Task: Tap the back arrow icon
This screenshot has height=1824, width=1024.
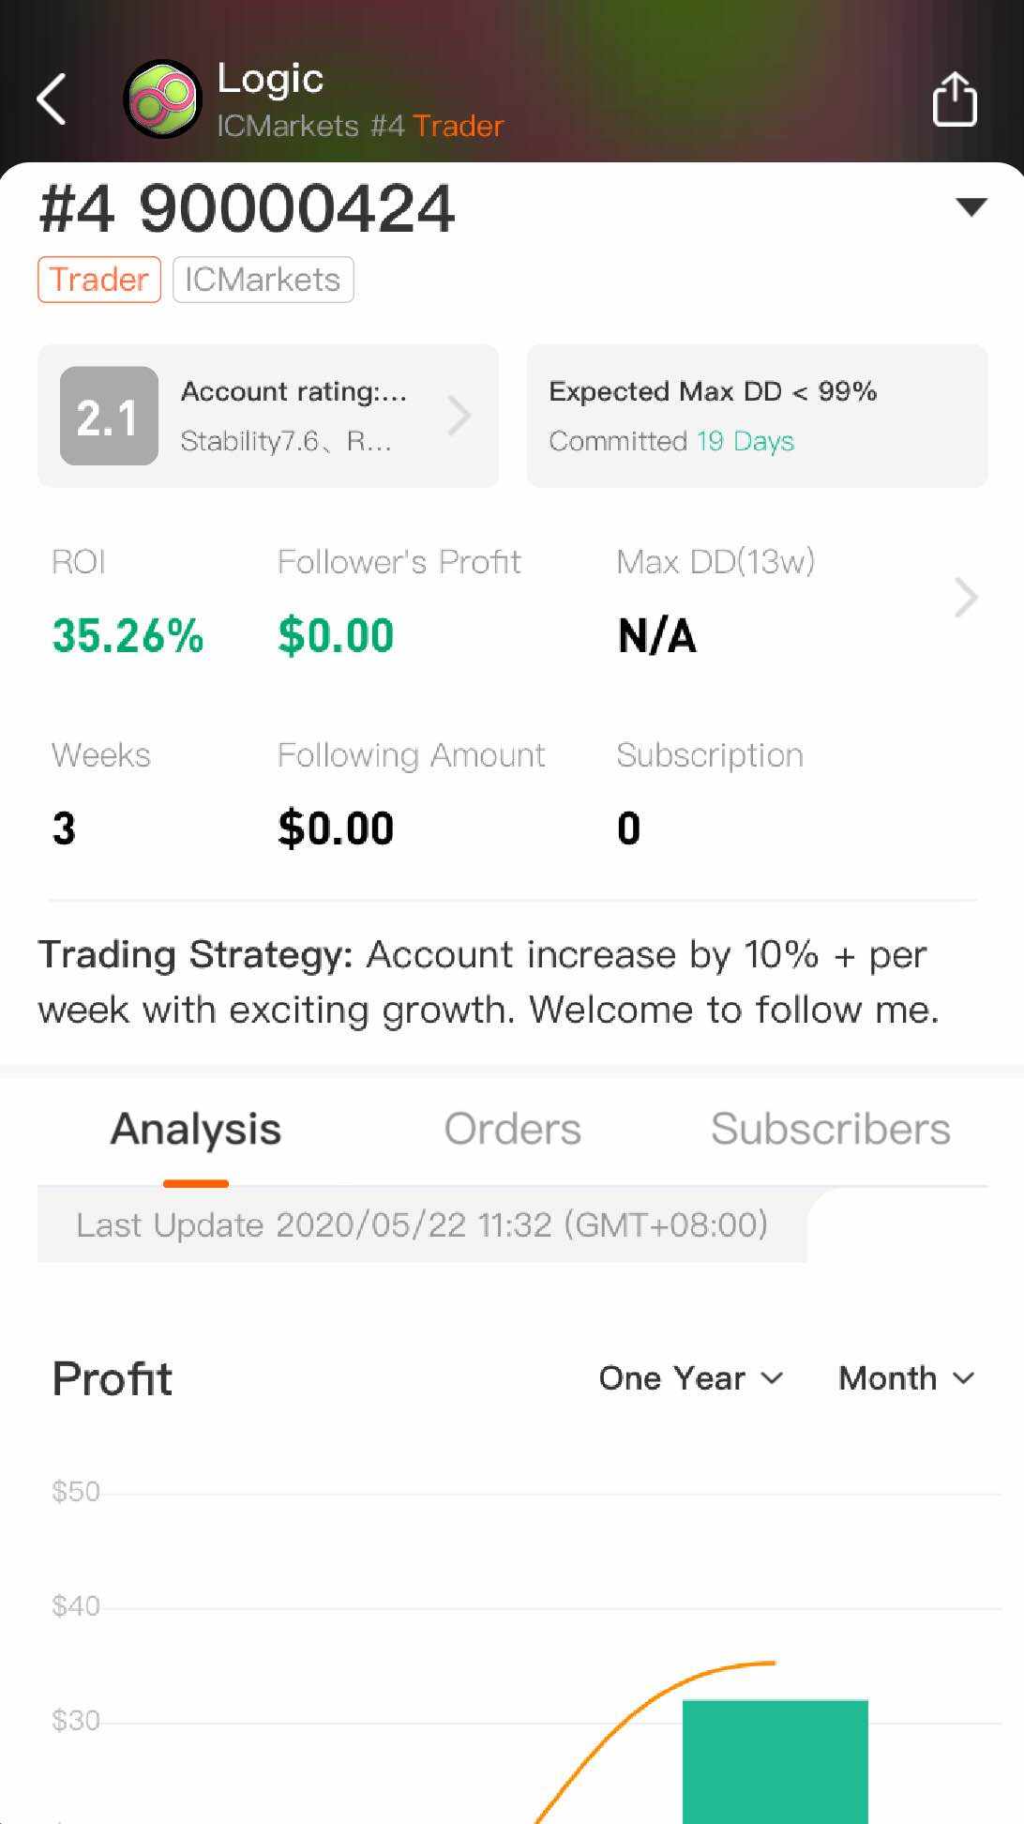Action: (52, 99)
